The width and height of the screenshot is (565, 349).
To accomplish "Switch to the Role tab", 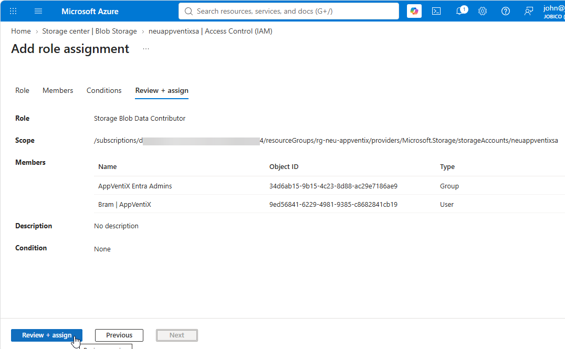I will [22, 90].
